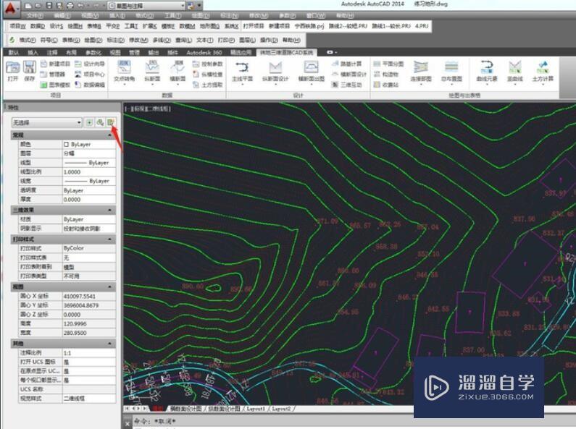Click 数据编辑 in the ribbon
576x429 pixels.
(x=90, y=85)
